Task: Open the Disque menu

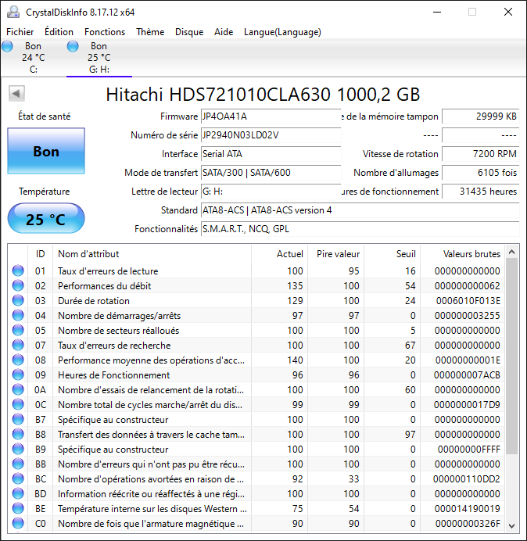Action: pos(189,32)
